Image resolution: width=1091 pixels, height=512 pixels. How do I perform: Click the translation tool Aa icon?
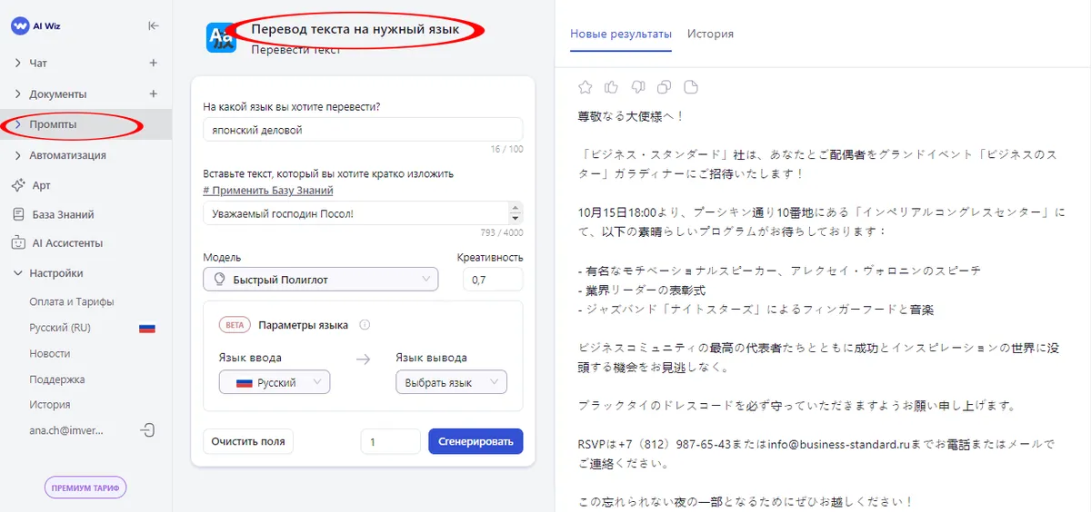click(221, 37)
